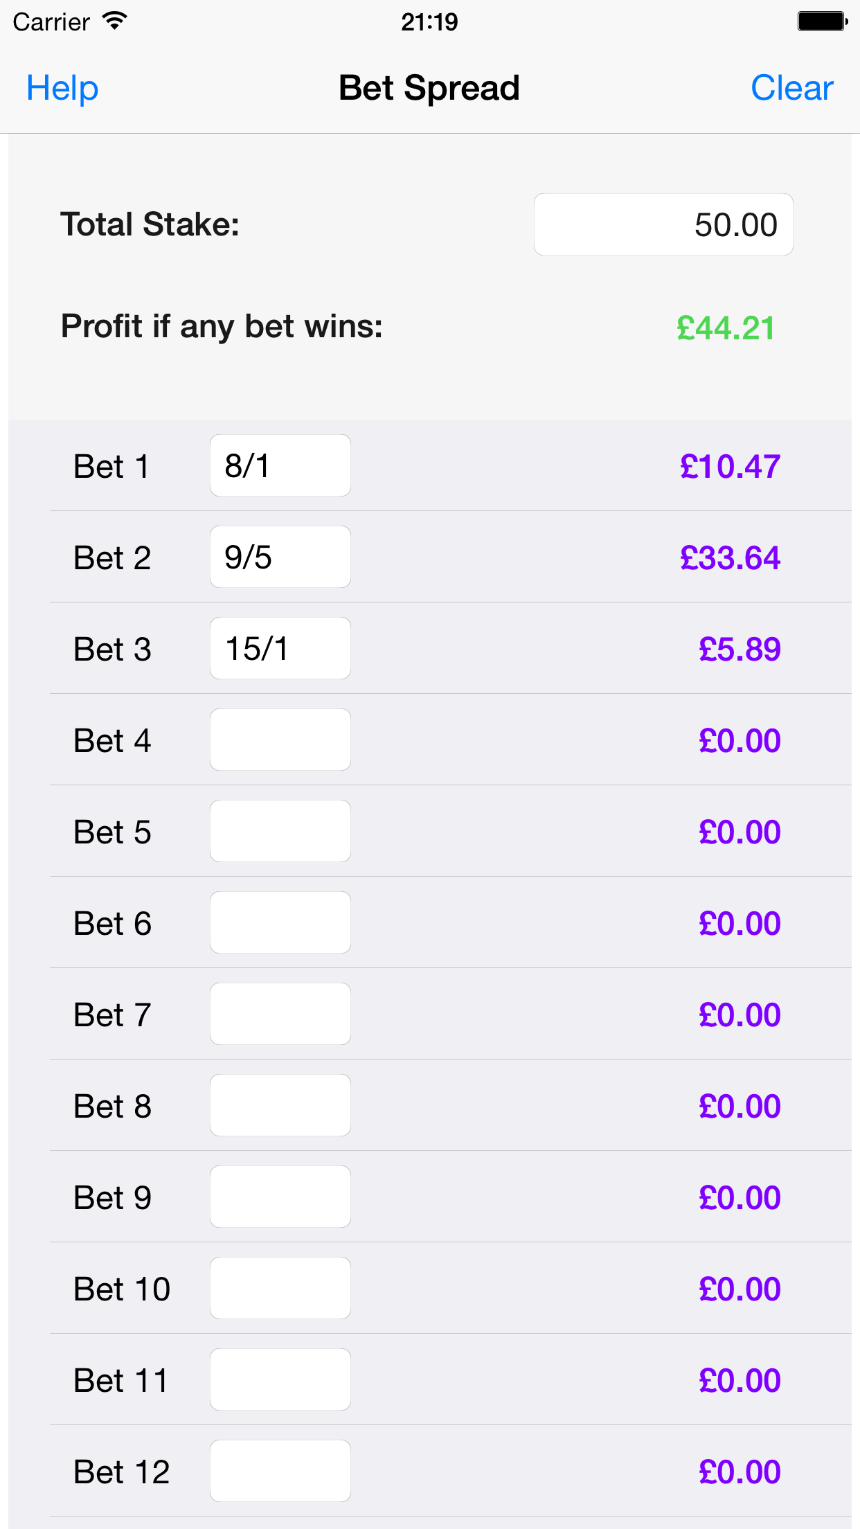
Task: Click the Bet 11 odds input
Action: click(280, 1379)
